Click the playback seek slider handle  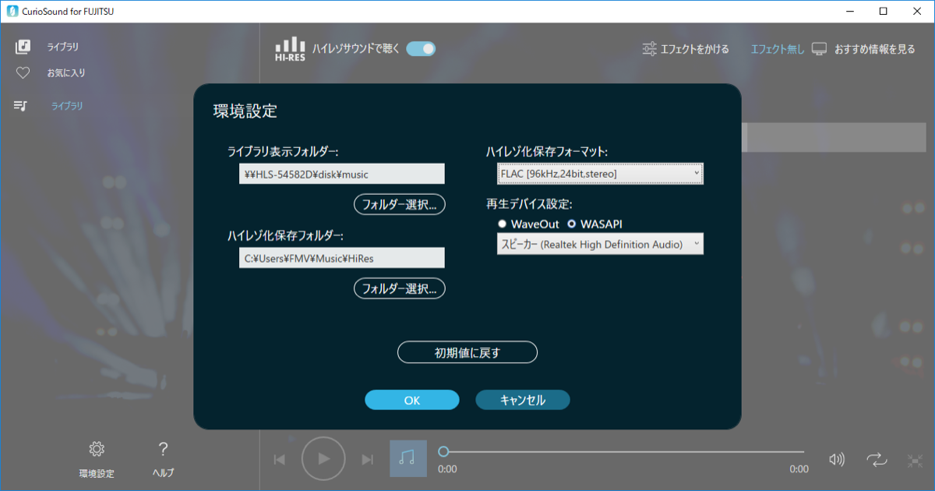443,451
